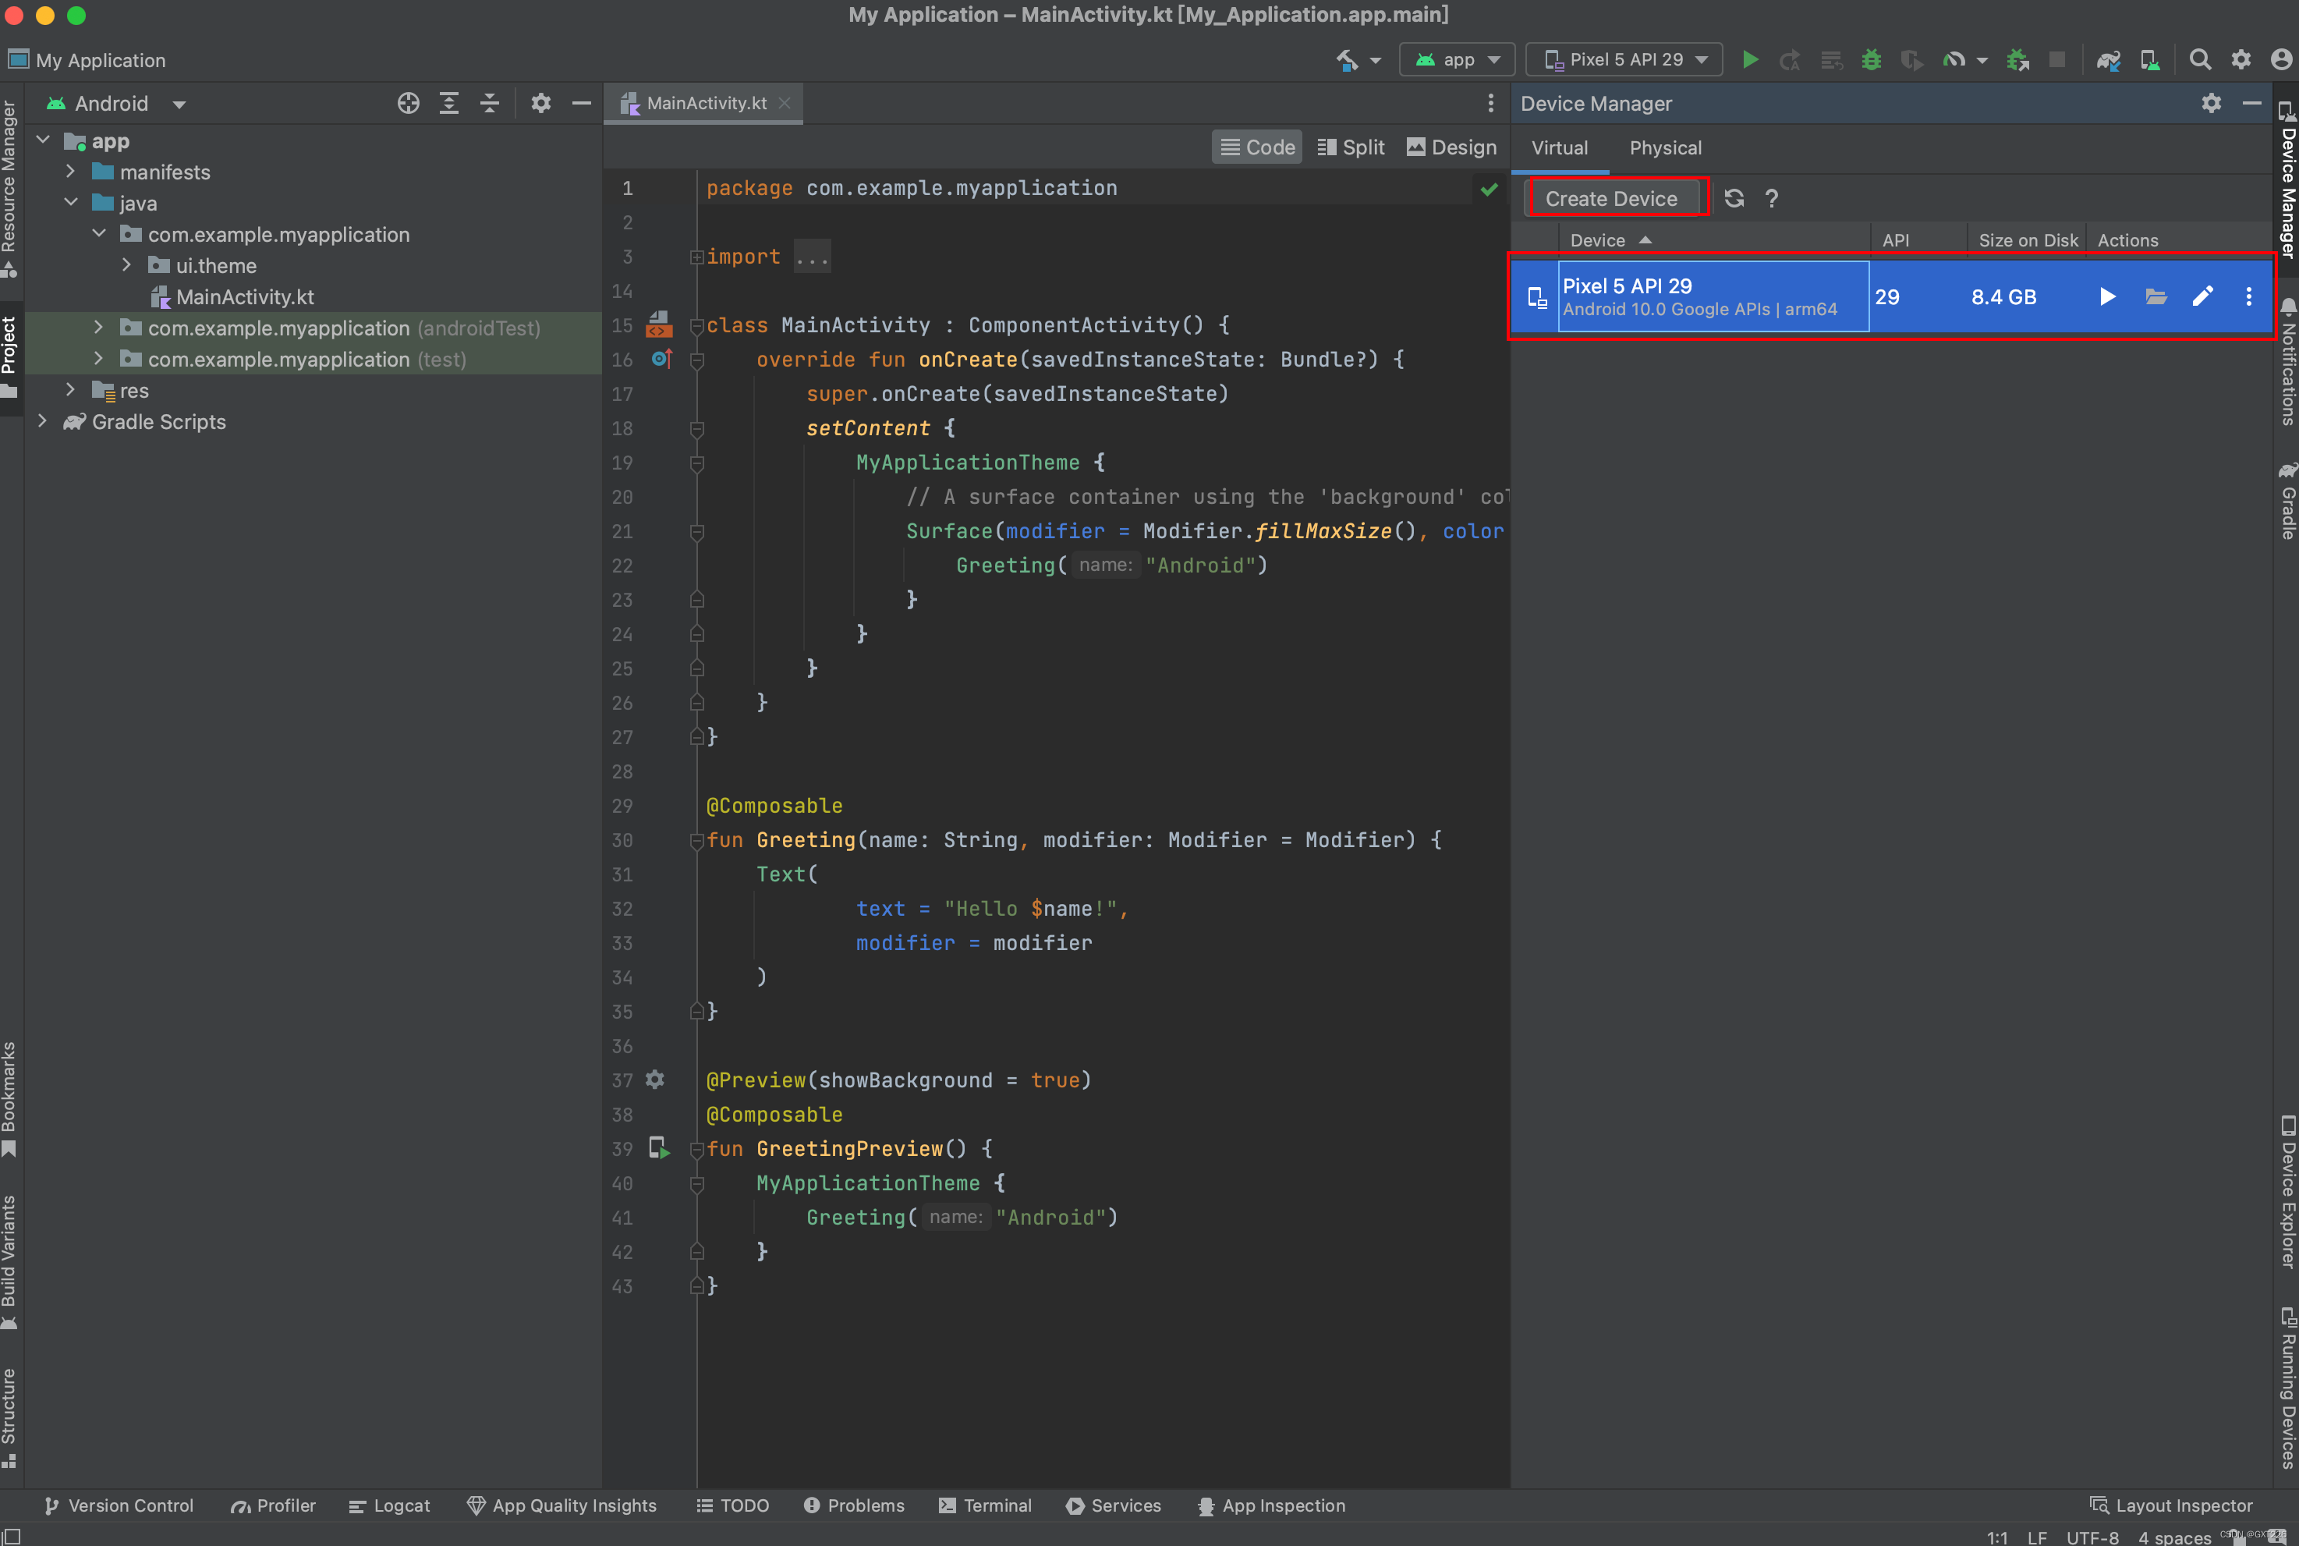Switch to the Physical devices tab
This screenshot has width=2299, height=1546.
(x=1664, y=148)
